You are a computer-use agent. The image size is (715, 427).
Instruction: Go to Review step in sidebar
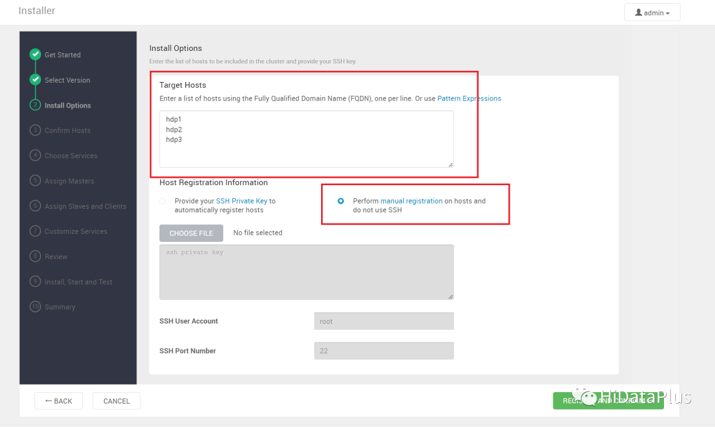56,256
